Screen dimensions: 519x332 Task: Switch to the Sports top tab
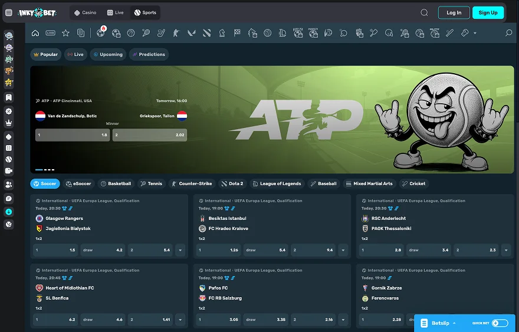[145, 12]
